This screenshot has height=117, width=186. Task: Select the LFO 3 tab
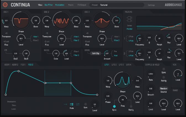tap(121, 65)
